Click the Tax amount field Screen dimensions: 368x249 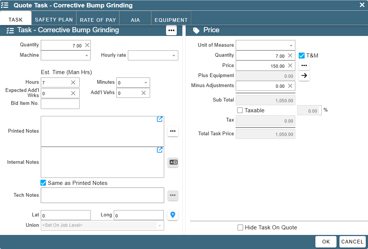click(265, 121)
